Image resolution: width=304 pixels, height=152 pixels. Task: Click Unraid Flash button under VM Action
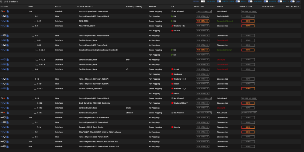[x=204, y=113]
